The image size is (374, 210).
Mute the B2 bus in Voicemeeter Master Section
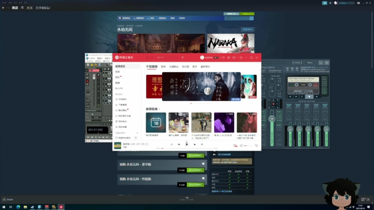coord(325,120)
